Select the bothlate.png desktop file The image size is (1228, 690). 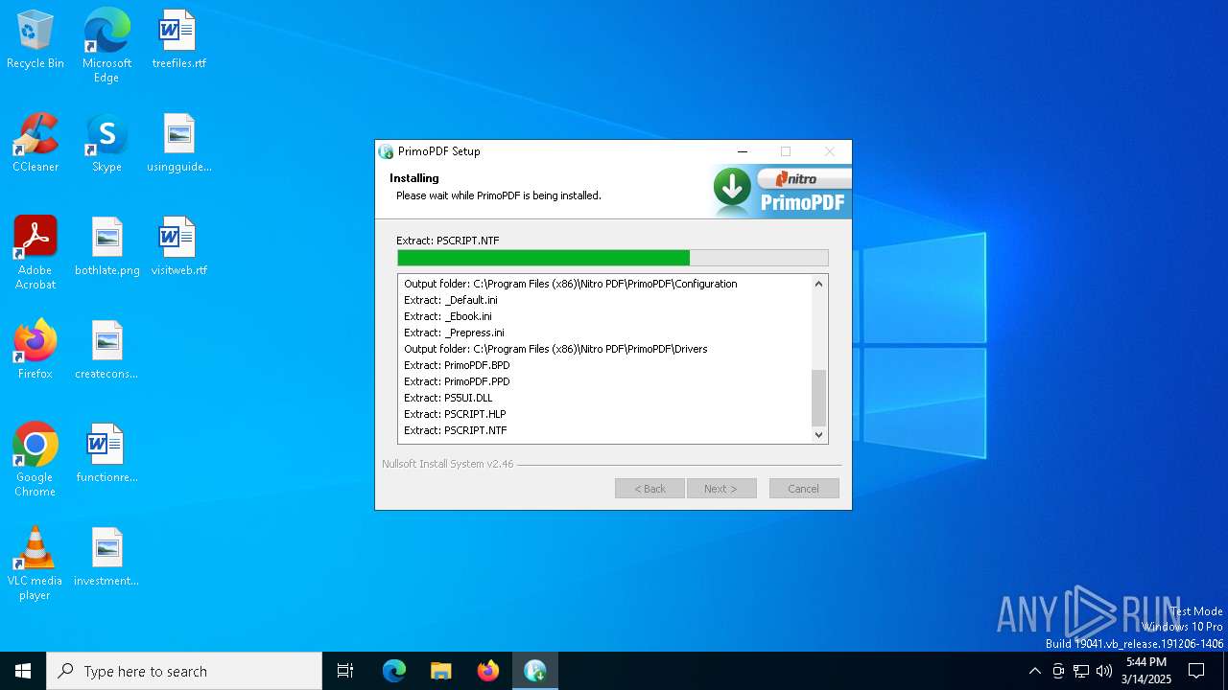[106, 246]
